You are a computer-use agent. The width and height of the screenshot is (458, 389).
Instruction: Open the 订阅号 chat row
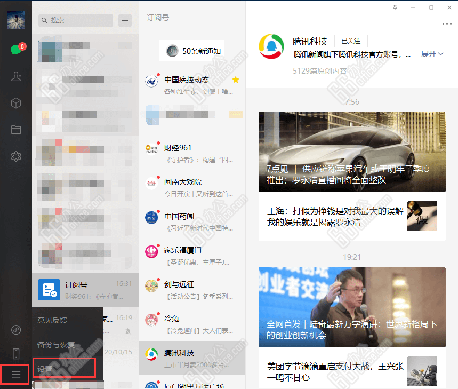tap(85, 290)
